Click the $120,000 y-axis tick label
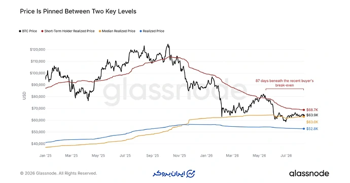Image resolution: width=350 pixels, height=183 pixels. click(x=38, y=50)
